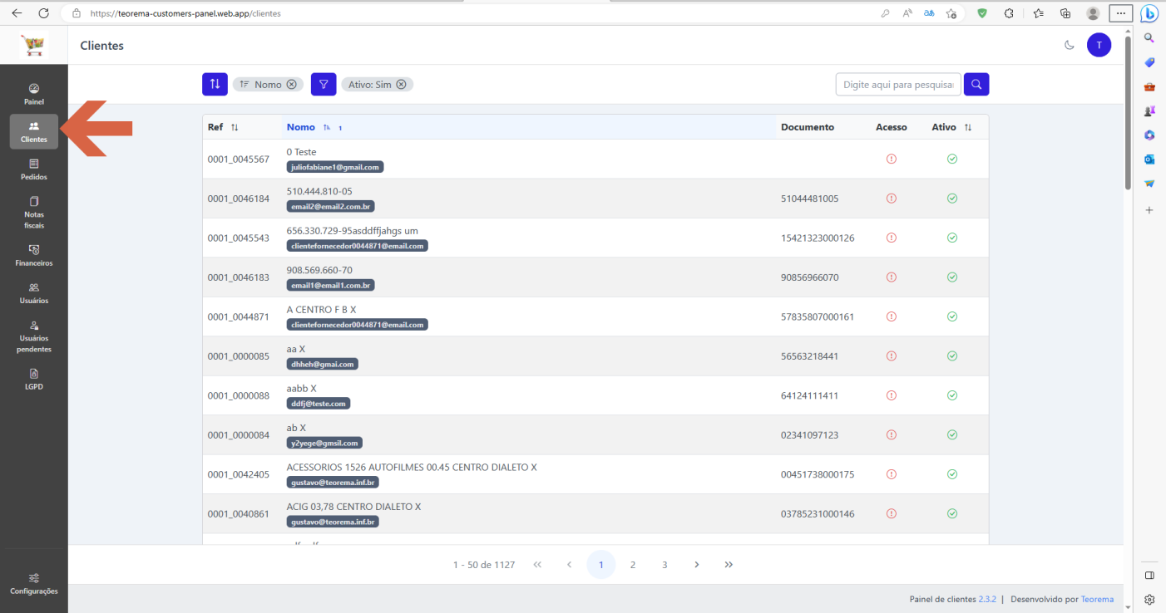1166x613 pixels.
Task: Click Acesso icon for A CENTRO F B X
Action: tap(892, 316)
